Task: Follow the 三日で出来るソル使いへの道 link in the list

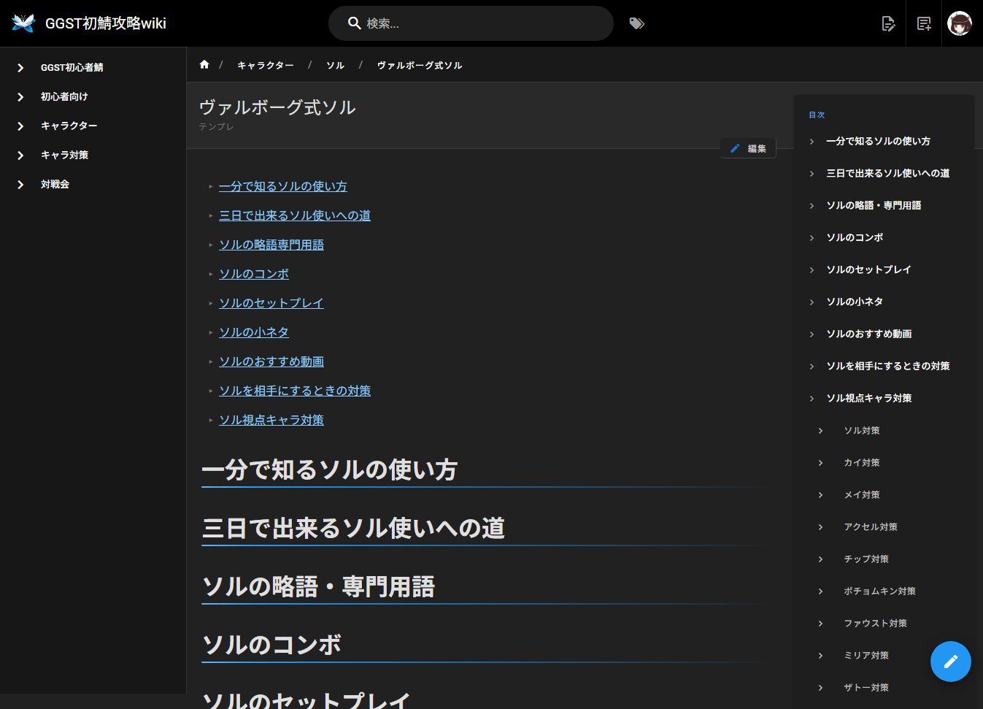Action: [295, 215]
